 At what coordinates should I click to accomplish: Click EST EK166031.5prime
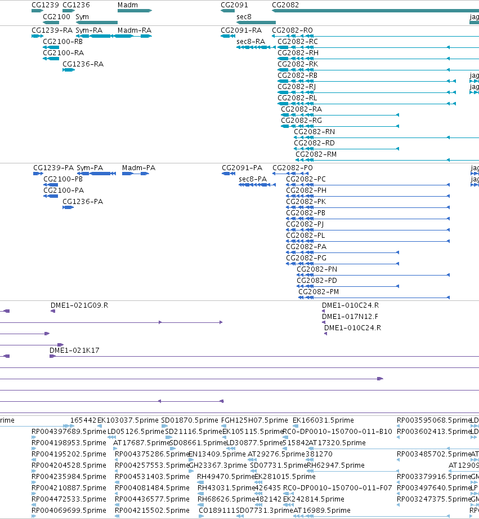[x=323, y=420]
